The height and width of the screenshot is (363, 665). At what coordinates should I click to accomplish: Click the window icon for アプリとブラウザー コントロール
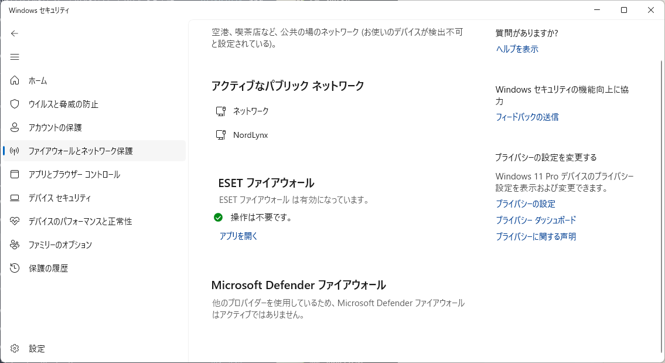click(15, 174)
